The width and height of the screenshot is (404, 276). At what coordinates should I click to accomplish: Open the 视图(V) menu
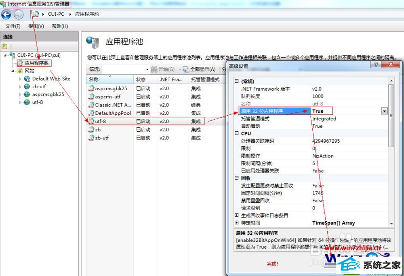(x=36, y=26)
